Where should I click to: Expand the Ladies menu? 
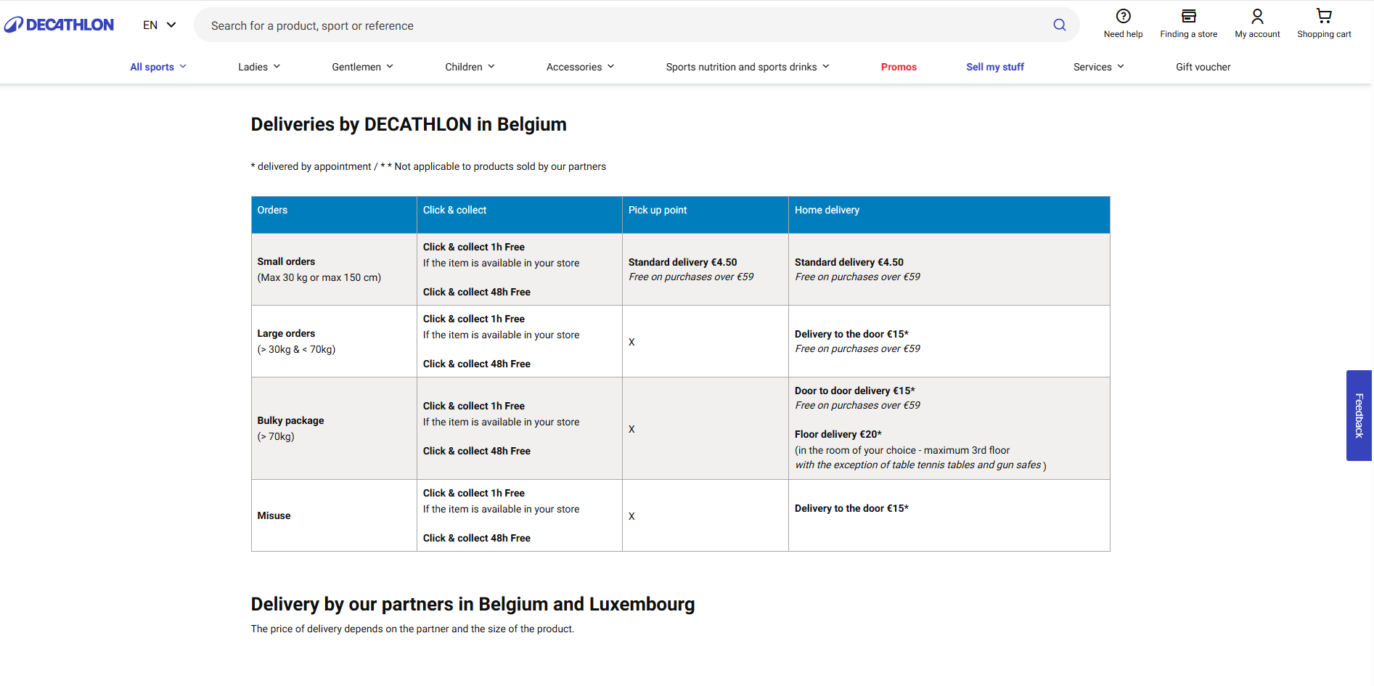(x=259, y=67)
